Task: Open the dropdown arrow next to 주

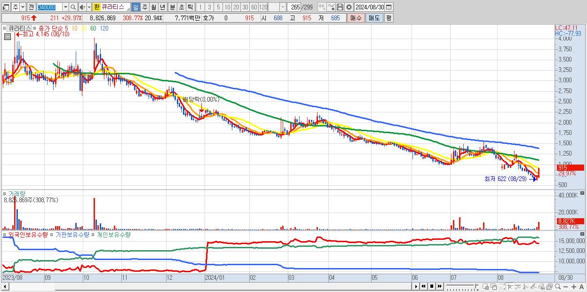Action: click(23, 8)
